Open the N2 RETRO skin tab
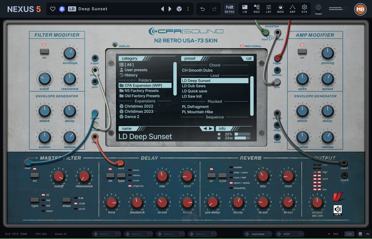This screenshot has width=372, height=239. [230, 9]
